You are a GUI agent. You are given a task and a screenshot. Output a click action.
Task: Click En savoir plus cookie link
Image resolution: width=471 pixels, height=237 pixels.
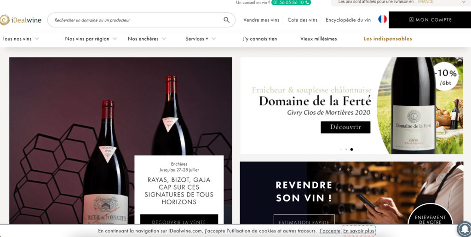(x=359, y=231)
